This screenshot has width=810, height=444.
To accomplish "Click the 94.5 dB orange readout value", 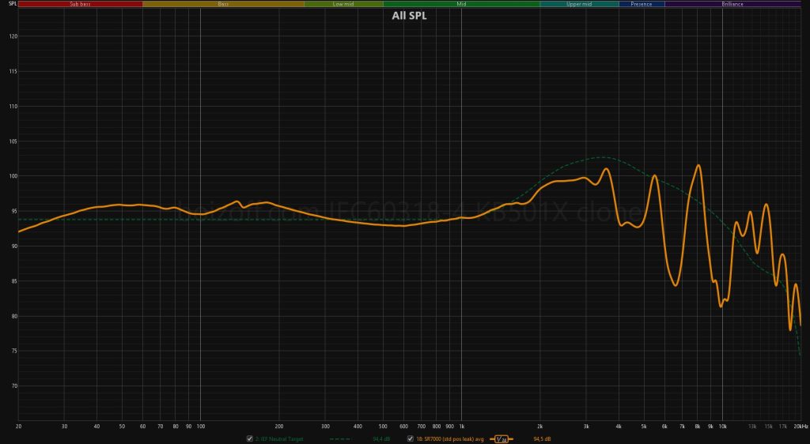I will [x=542, y=438].
